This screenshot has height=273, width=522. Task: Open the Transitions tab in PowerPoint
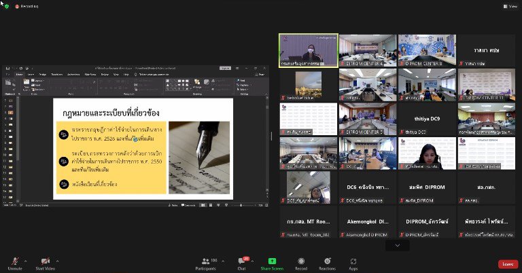(57, 74)
